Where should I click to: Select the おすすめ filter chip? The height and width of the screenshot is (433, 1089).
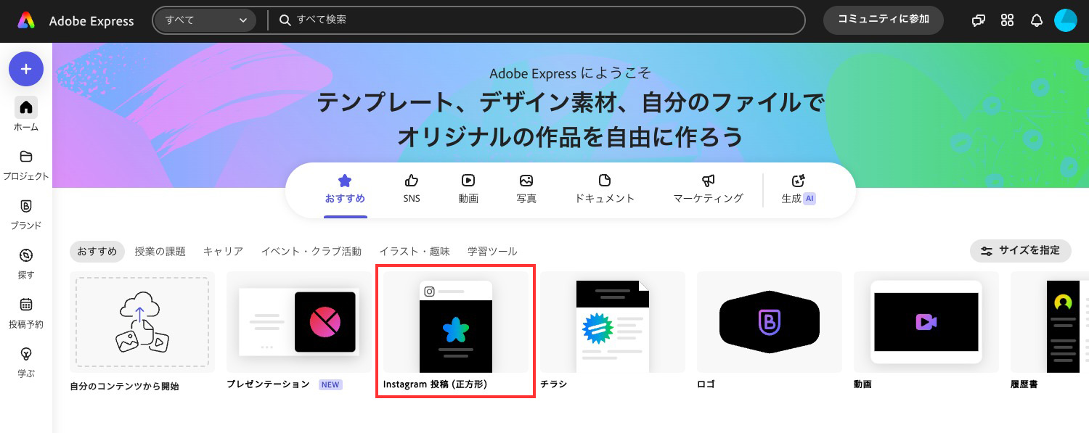(x=97, y=251)
